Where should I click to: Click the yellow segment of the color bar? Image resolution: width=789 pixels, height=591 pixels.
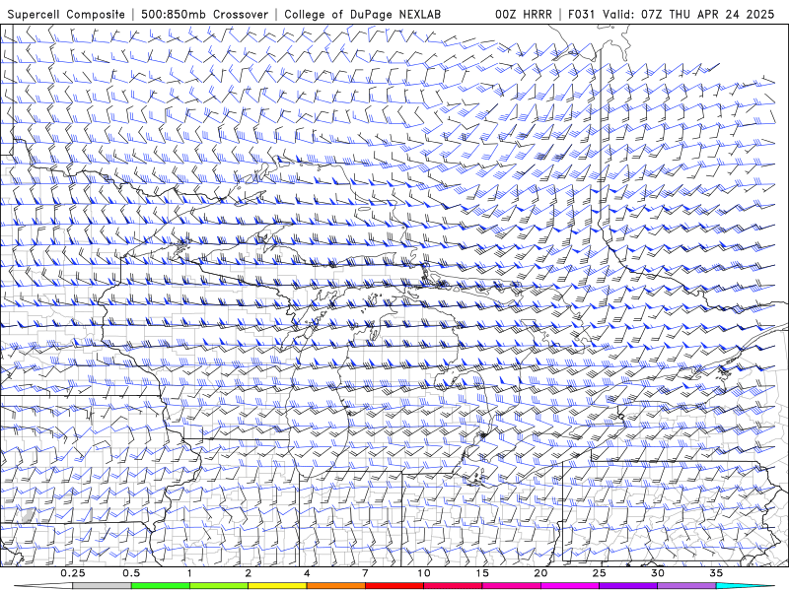pyautogui.click(x=277, y=586)
